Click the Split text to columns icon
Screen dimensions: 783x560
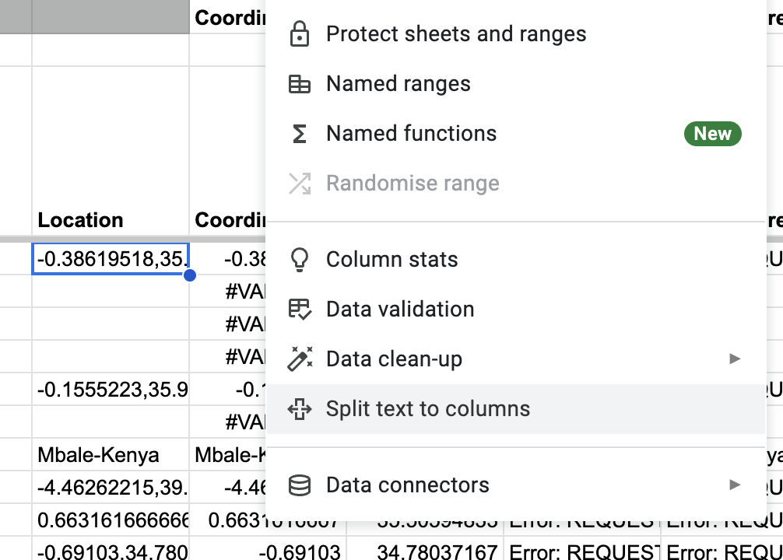300,409
